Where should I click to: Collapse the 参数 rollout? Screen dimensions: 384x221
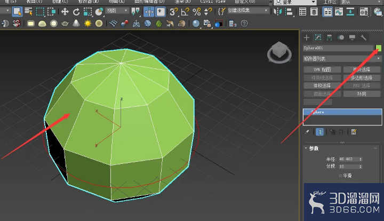tap(314, 148)
